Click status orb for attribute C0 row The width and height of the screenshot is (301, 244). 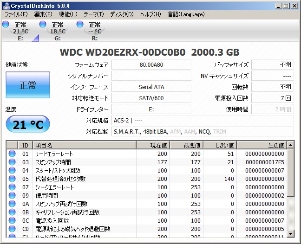click(12, 229)
